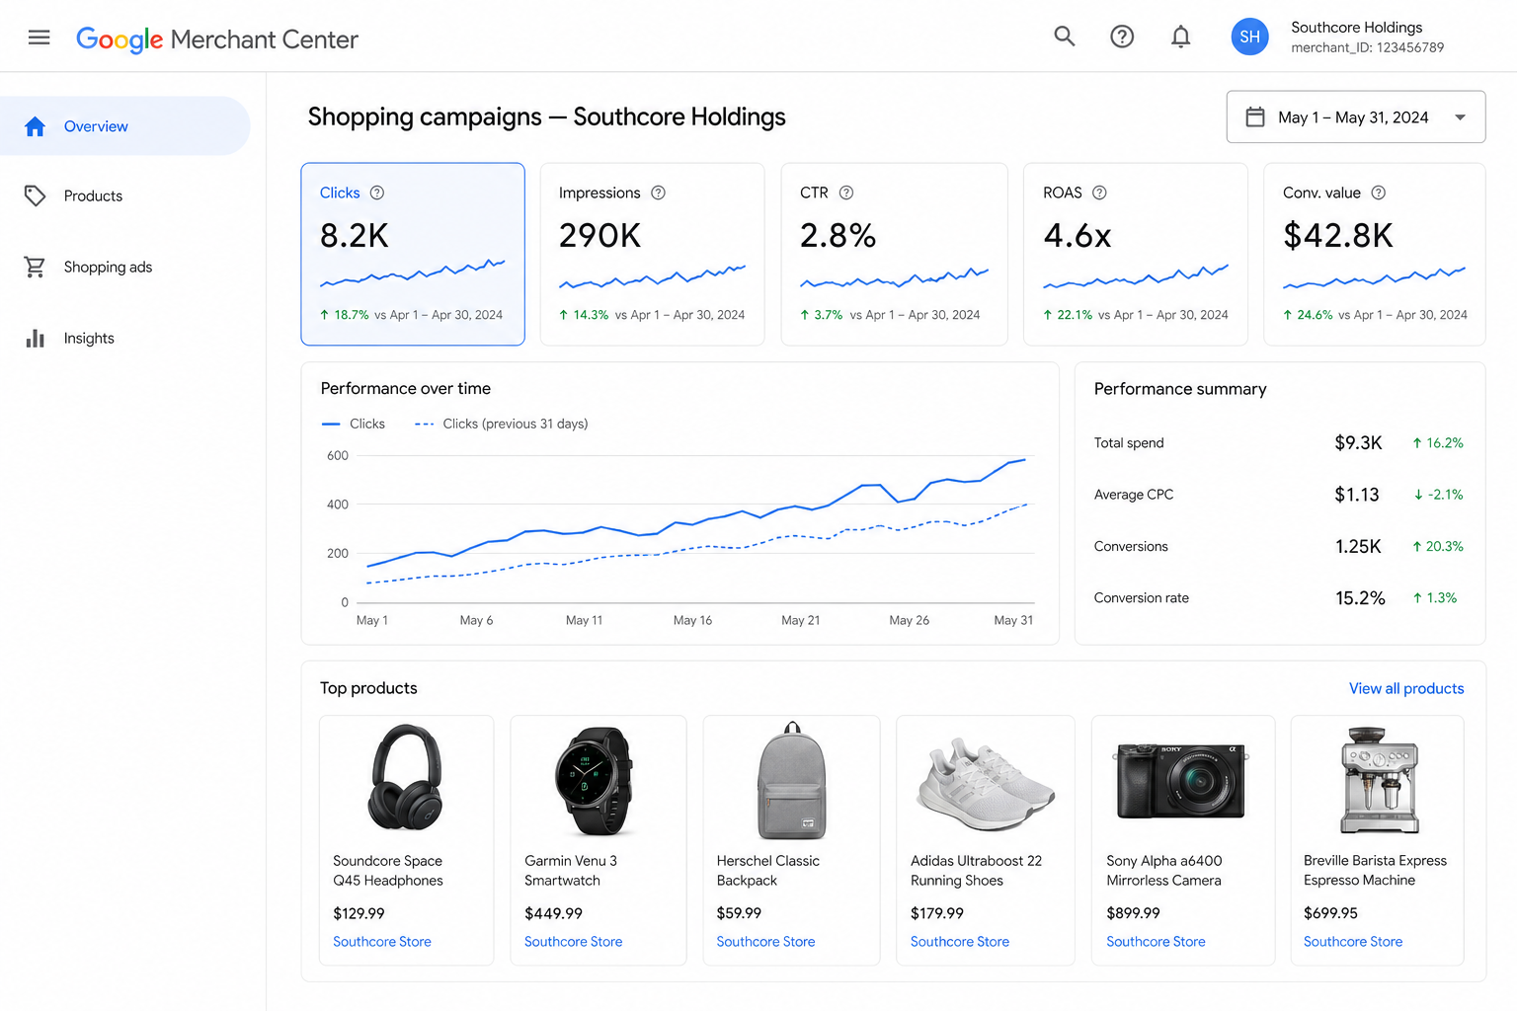Open Southcore Store link under Soundcore headphones

pyautogui.click(x=382, y=942)
